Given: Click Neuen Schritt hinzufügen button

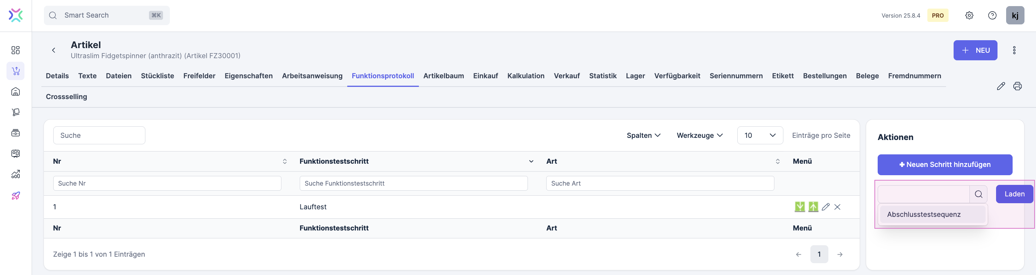Looking at the screenshot, I should pyautogui.click(x=944, y=164).
